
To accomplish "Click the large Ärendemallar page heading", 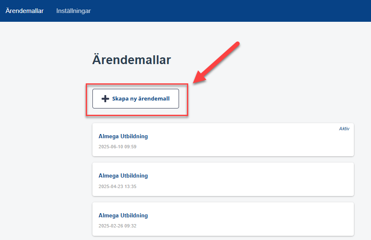I will 132,60.
